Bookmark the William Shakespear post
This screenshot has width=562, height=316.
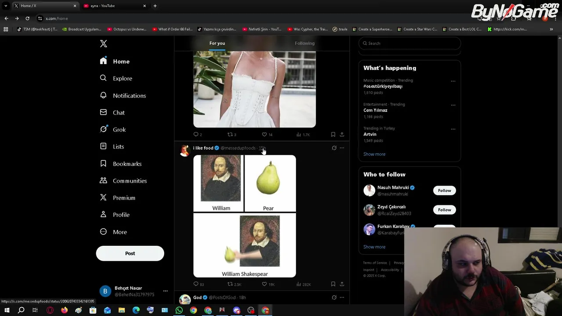tap(333, 284)
